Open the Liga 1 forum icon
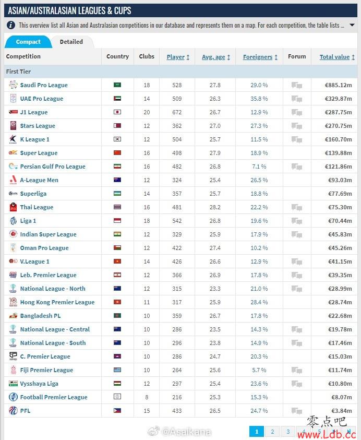Viewport: 361px width, 440px height. pos(296,221)
